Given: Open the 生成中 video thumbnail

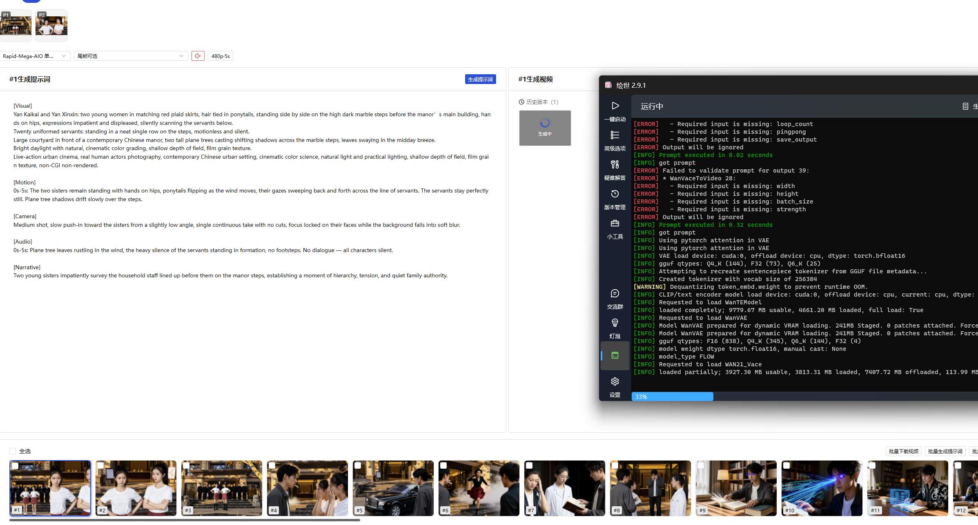Looking at the screenshot, I should click(545, 128).
